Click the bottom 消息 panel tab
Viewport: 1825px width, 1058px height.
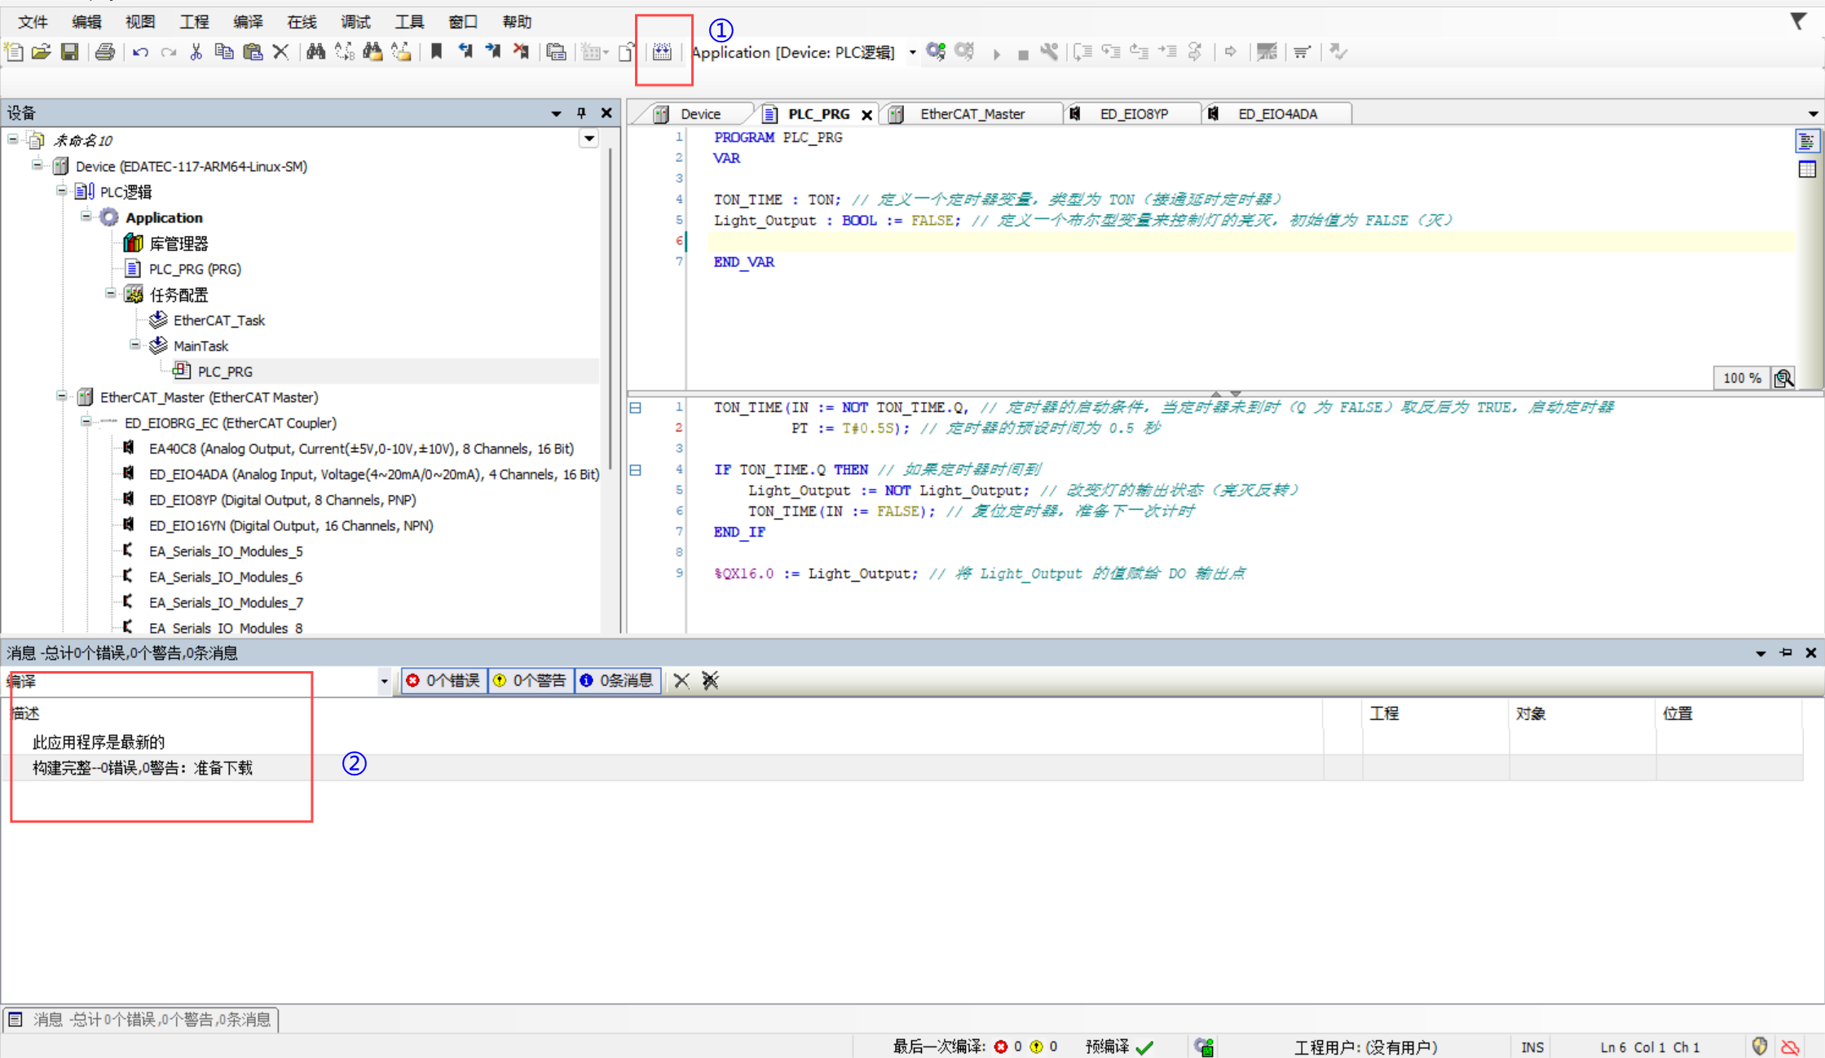pyautogui.click(x=141, y=1019)
